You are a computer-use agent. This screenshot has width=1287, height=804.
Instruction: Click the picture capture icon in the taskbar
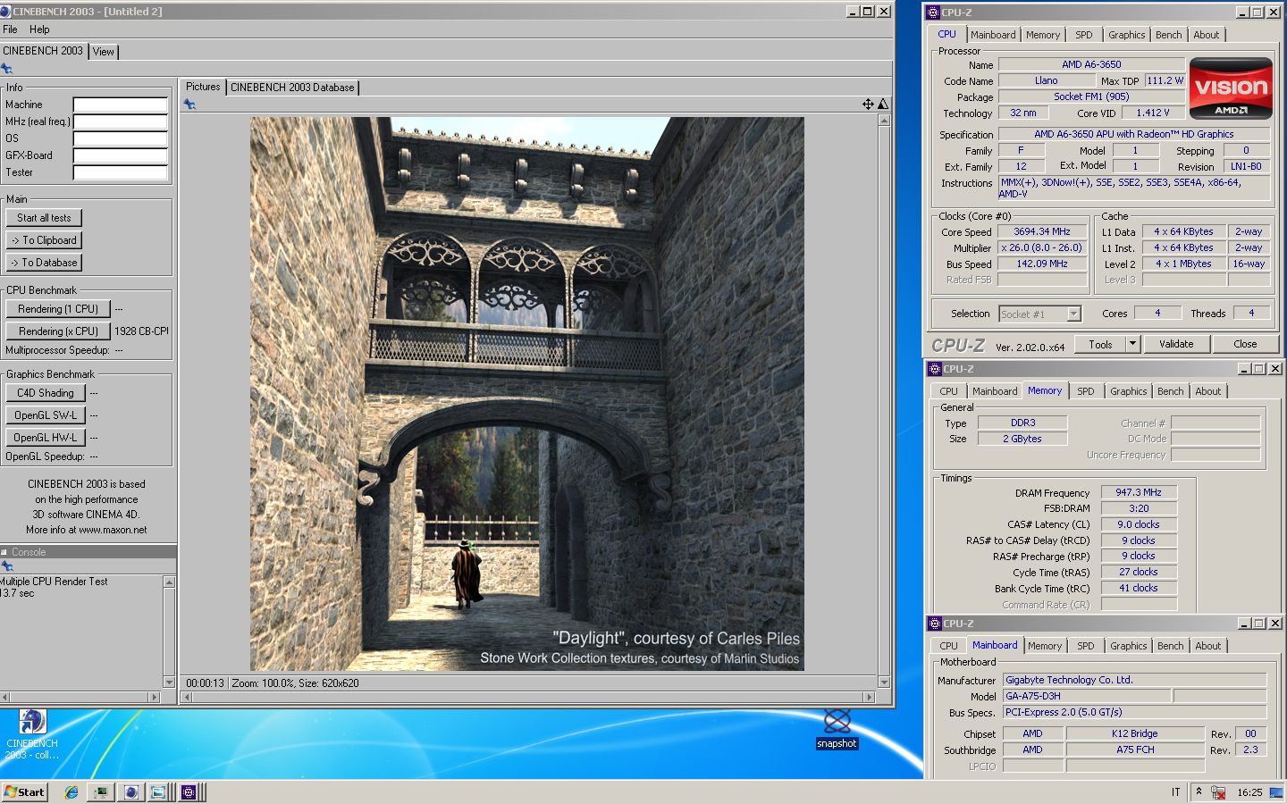tap(158, 792)
